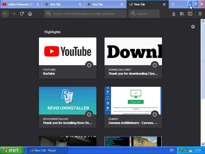The width and height of the screenshot is (205, 154).
Task: Switch to the third New Tab
Action: [105, 4]
